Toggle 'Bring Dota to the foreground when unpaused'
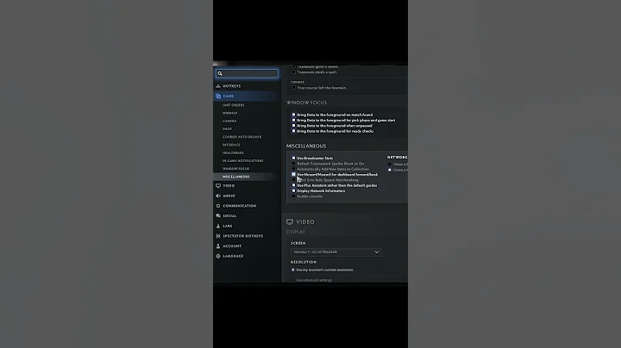 click(x=293, y=126)
